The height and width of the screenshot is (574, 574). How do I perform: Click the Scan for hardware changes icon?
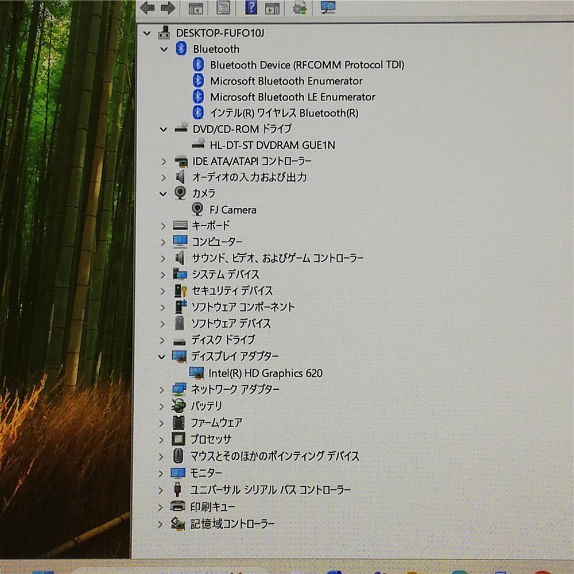pos(327,7)
